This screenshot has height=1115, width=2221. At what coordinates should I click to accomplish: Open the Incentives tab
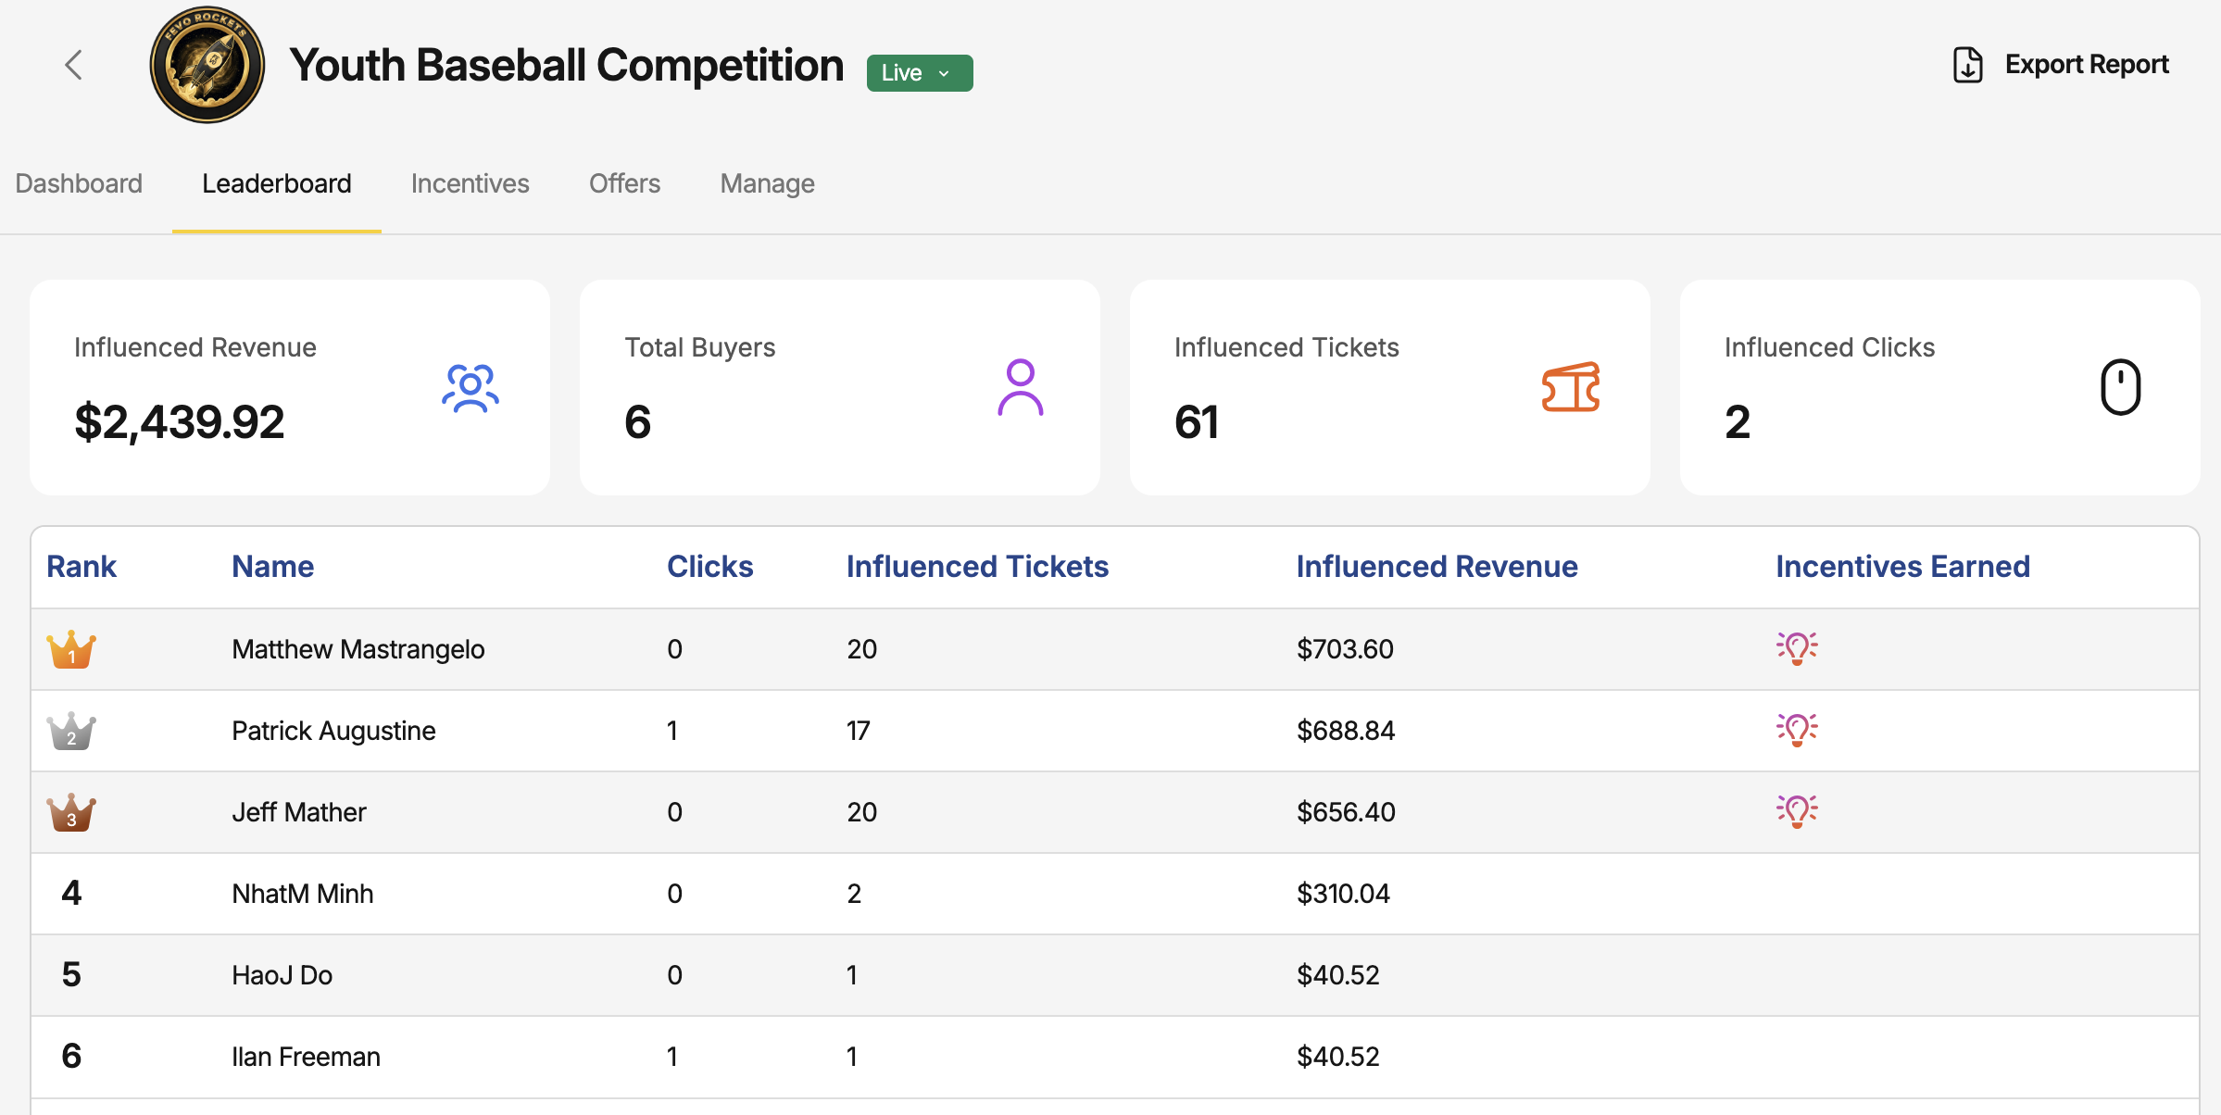click(470, 183)
